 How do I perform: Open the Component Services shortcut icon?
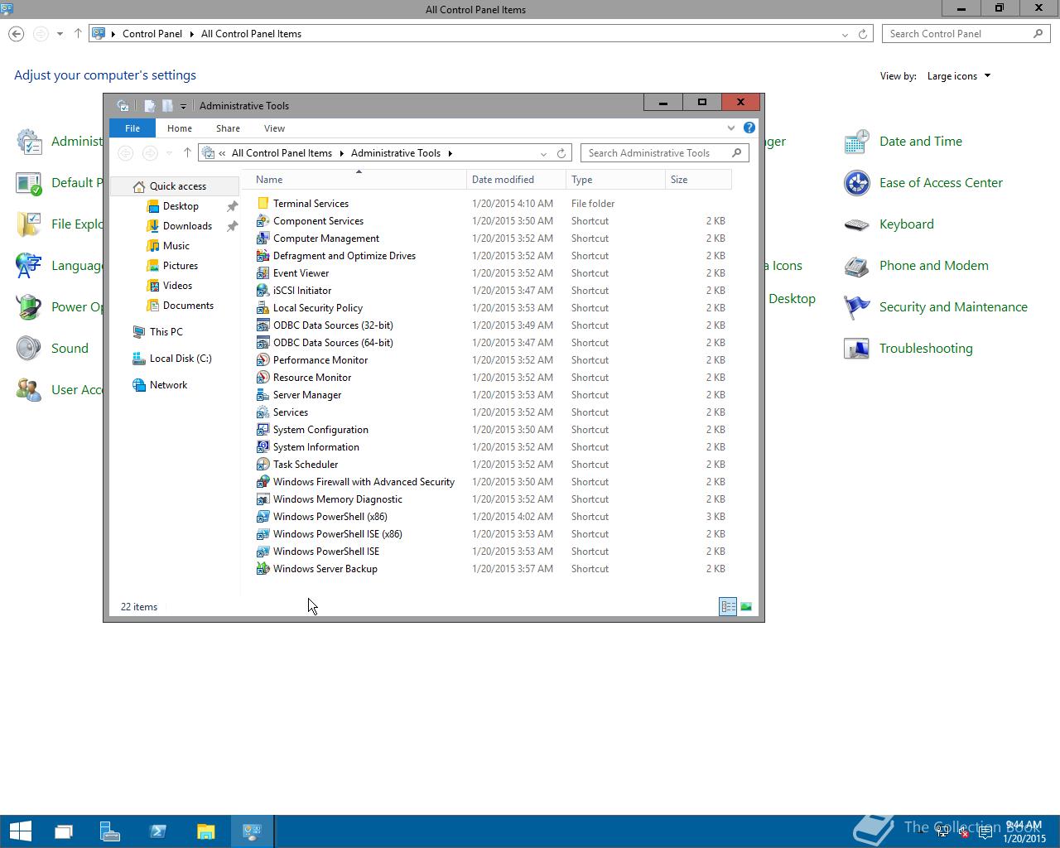[x=263, y=221]
